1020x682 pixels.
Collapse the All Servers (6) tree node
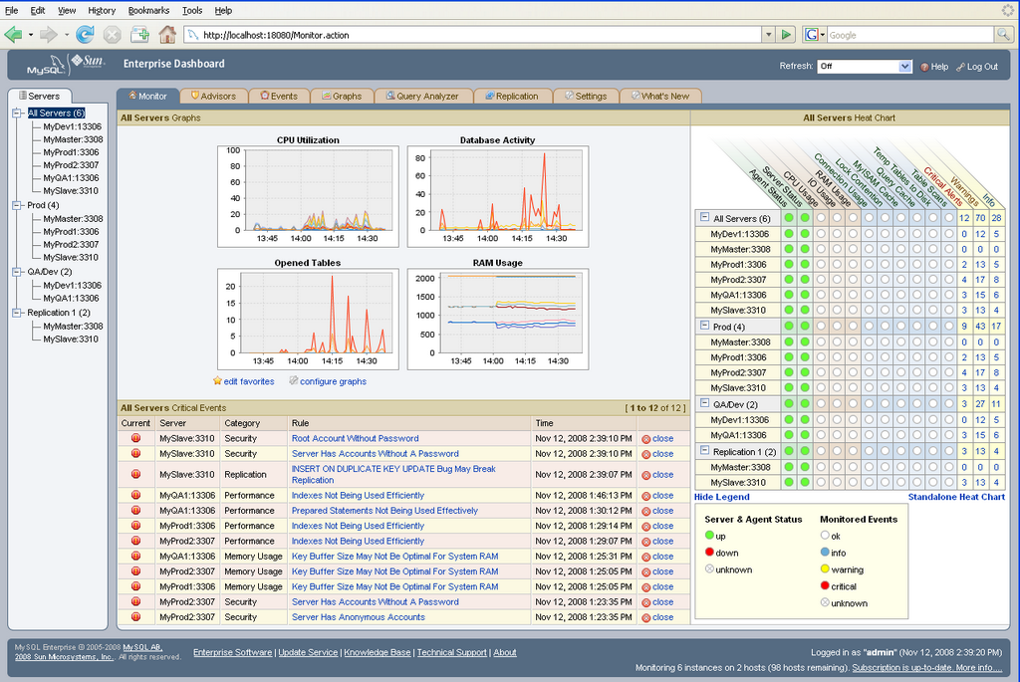(x=17, y=114)
